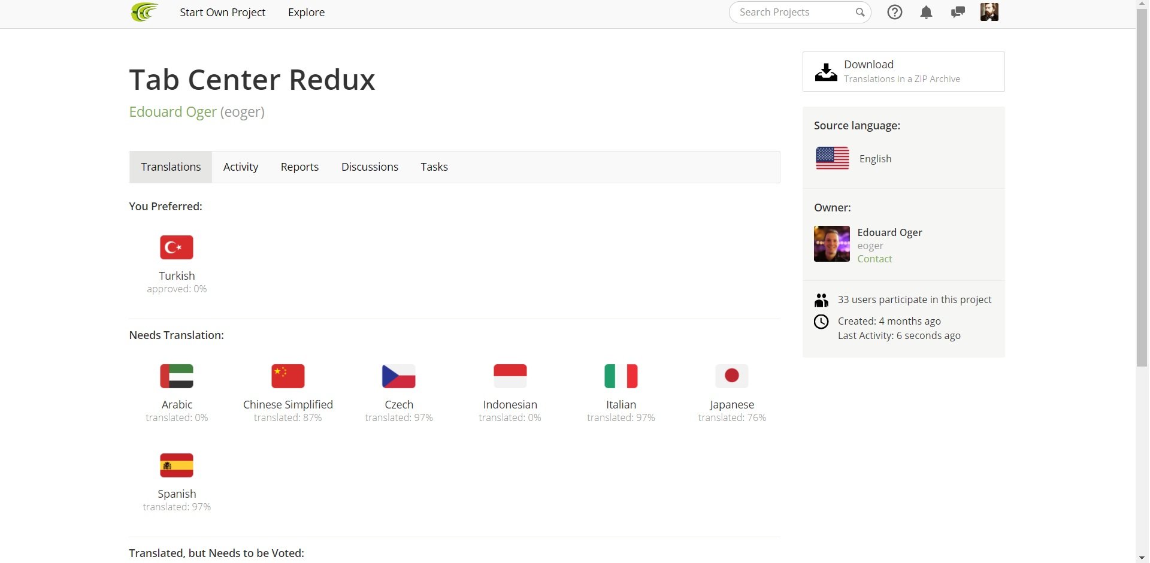Open the Italian language name link
Screen dimensions: 1150x563
(x=621, y=404)
